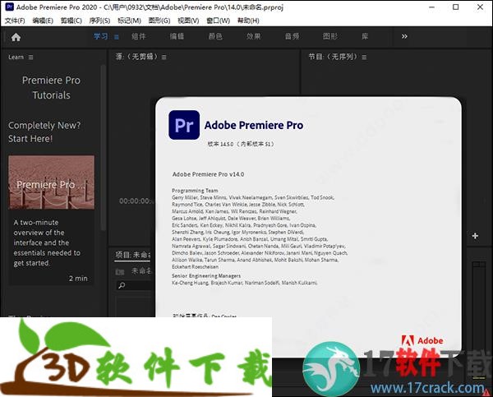Click the Adobe logo in the about dialog
Viewport: 493px width, 397px height.
pyautogui.click(x=422, y=340)
